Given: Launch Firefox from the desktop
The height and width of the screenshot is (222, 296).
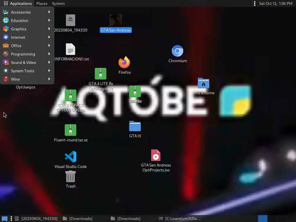Looking at the screenshot, I should coord(124,62).
